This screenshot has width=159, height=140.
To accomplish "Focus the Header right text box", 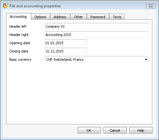I will point(96,34).
